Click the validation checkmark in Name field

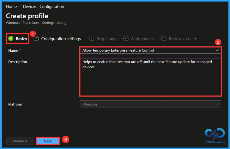pyautogui.click(x=218, y=50)
